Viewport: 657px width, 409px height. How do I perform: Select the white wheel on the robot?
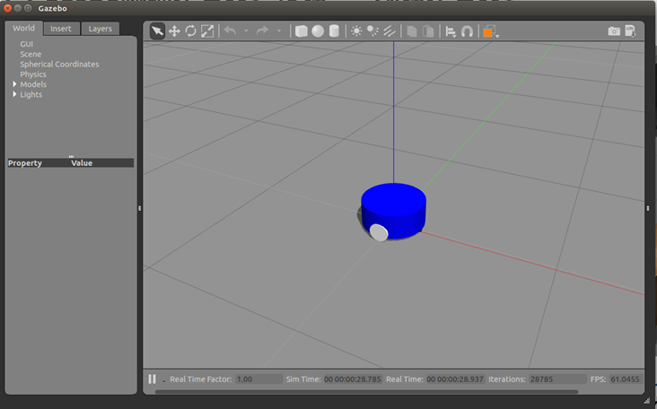pyautogui.click(x=379, y=233)
